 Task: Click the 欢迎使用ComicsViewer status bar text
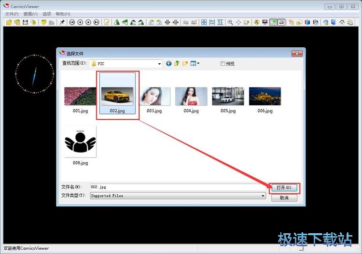(x=26, y=249)
